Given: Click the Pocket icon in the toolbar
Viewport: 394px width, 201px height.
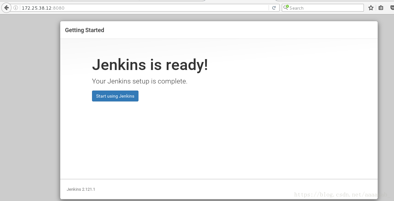Looking at the screenshot, I should [391, 8].
